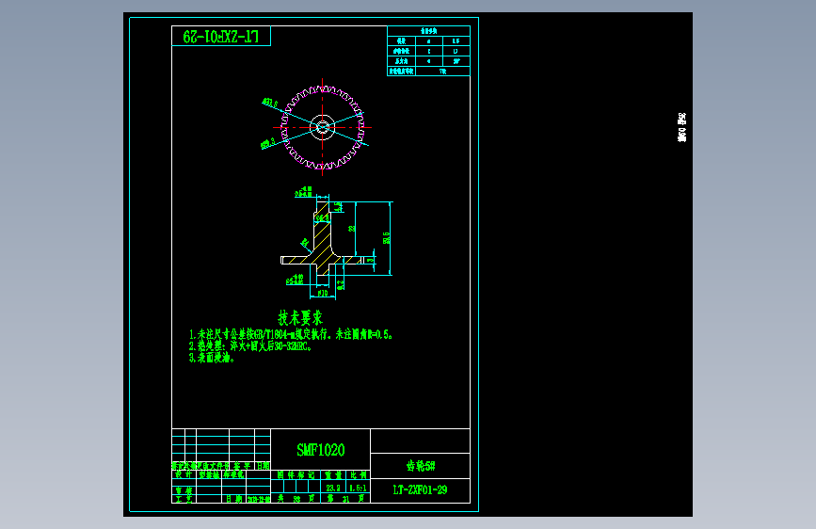Click drawing number LT-ZXF01-29 in title block
Image resolution: width=816 pixels, height=529 pixels.
420,490
